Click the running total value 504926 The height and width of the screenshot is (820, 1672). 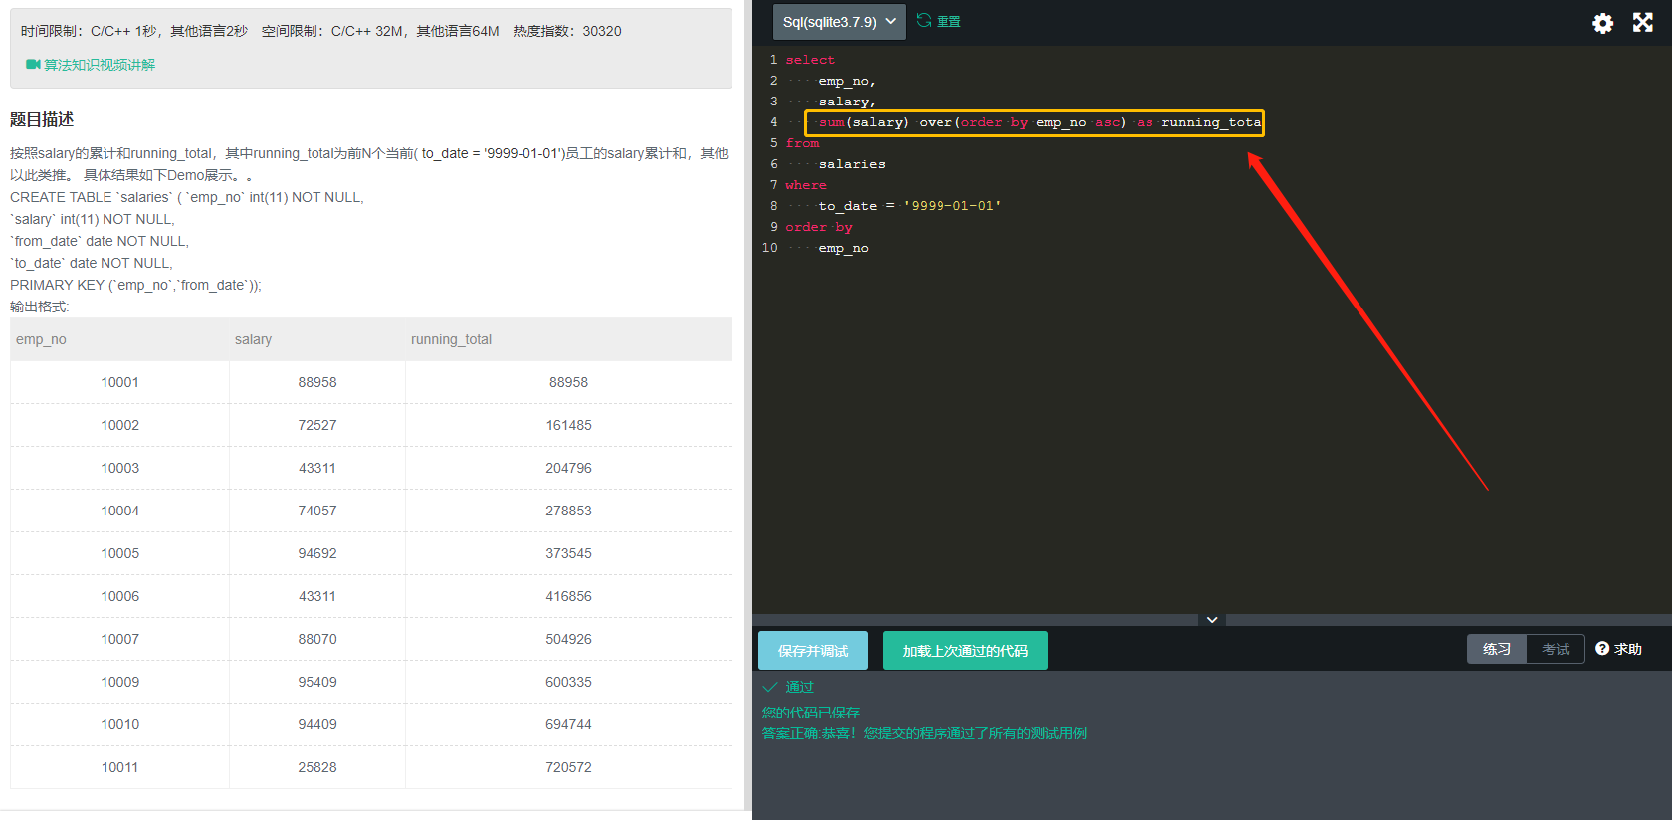point(568,639)
